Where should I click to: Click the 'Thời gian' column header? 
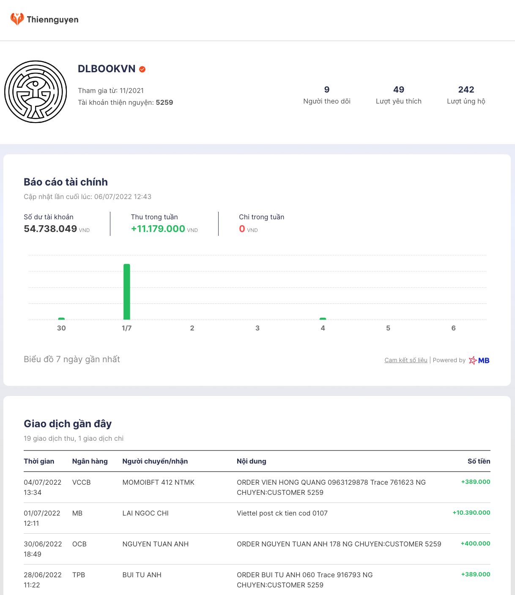[39, 461]
